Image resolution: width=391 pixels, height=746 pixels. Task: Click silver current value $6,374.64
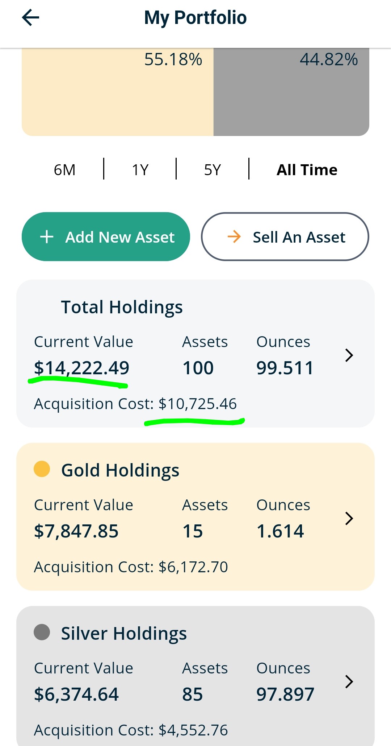point(76,694)
